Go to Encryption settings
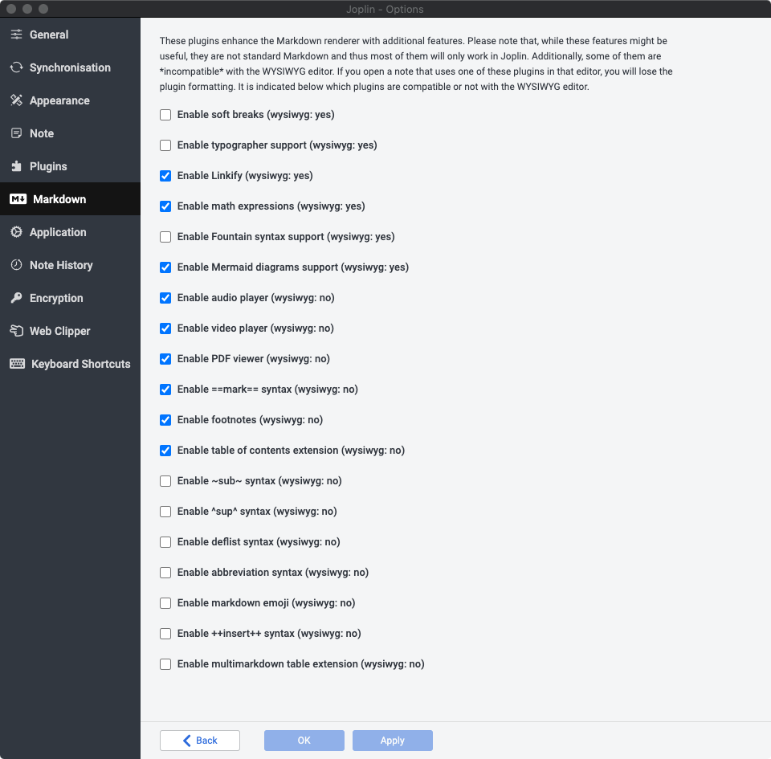 pos(71,298)
